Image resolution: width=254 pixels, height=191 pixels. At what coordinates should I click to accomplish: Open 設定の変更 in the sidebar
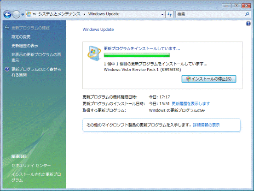pyautogui.click(x=21, y=37)
